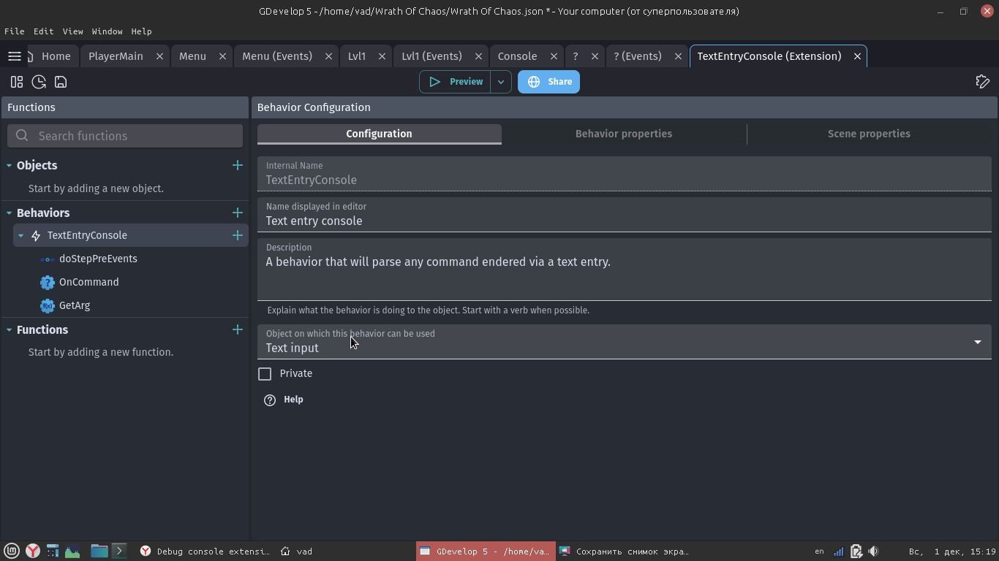Click the save project floppy icon

(x=61, y=82)
